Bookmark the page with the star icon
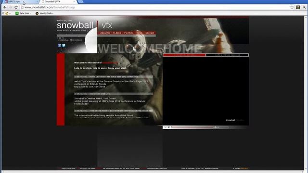Viewport: 308px width, 173px height. pos(292,7)
